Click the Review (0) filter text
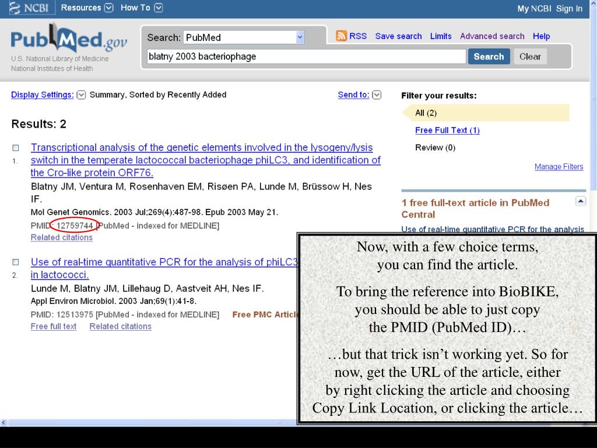Image resolution: width=597 pixels, height=448 pixels. click(435, 148)
